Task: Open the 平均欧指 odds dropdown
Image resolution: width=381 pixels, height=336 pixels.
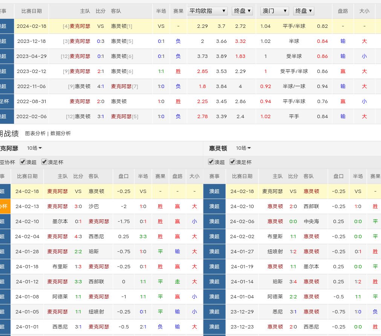Action: [208, 11]
